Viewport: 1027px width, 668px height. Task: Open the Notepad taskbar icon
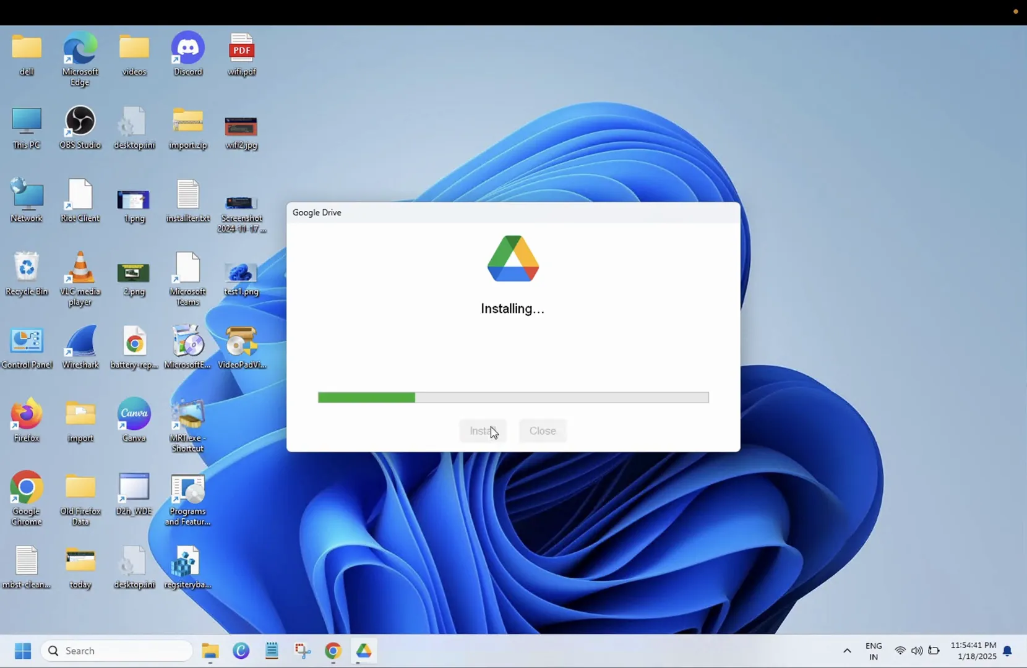[x=272, y=651]
